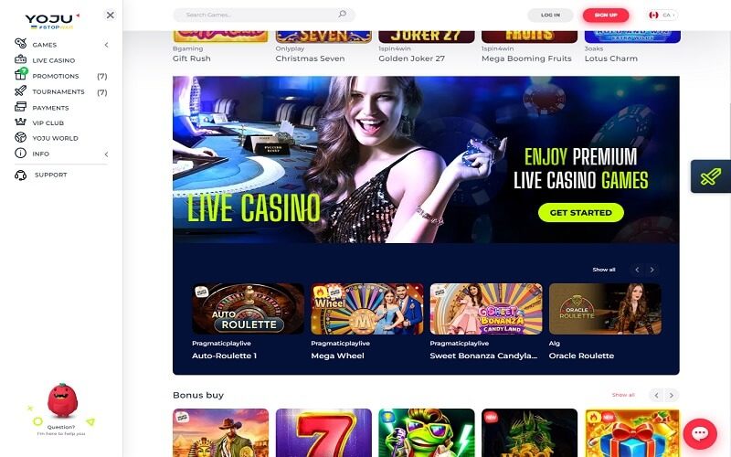Click the Sign Up button
Screen dimensions: 731x457
click(606, 15)
